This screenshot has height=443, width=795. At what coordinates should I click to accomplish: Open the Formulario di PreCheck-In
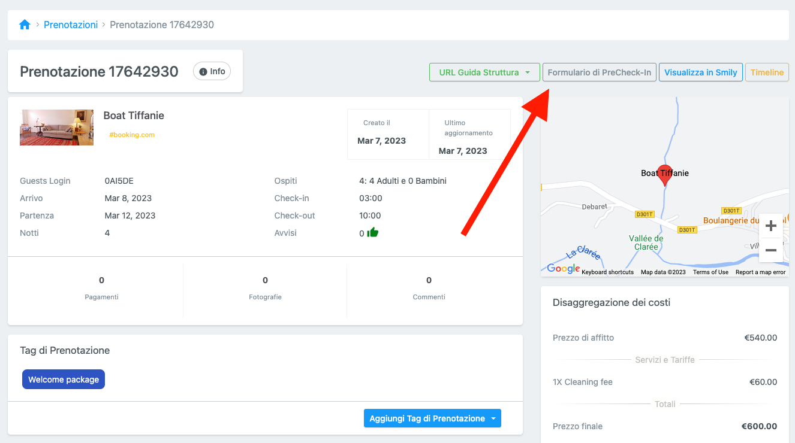click(599, 72)
